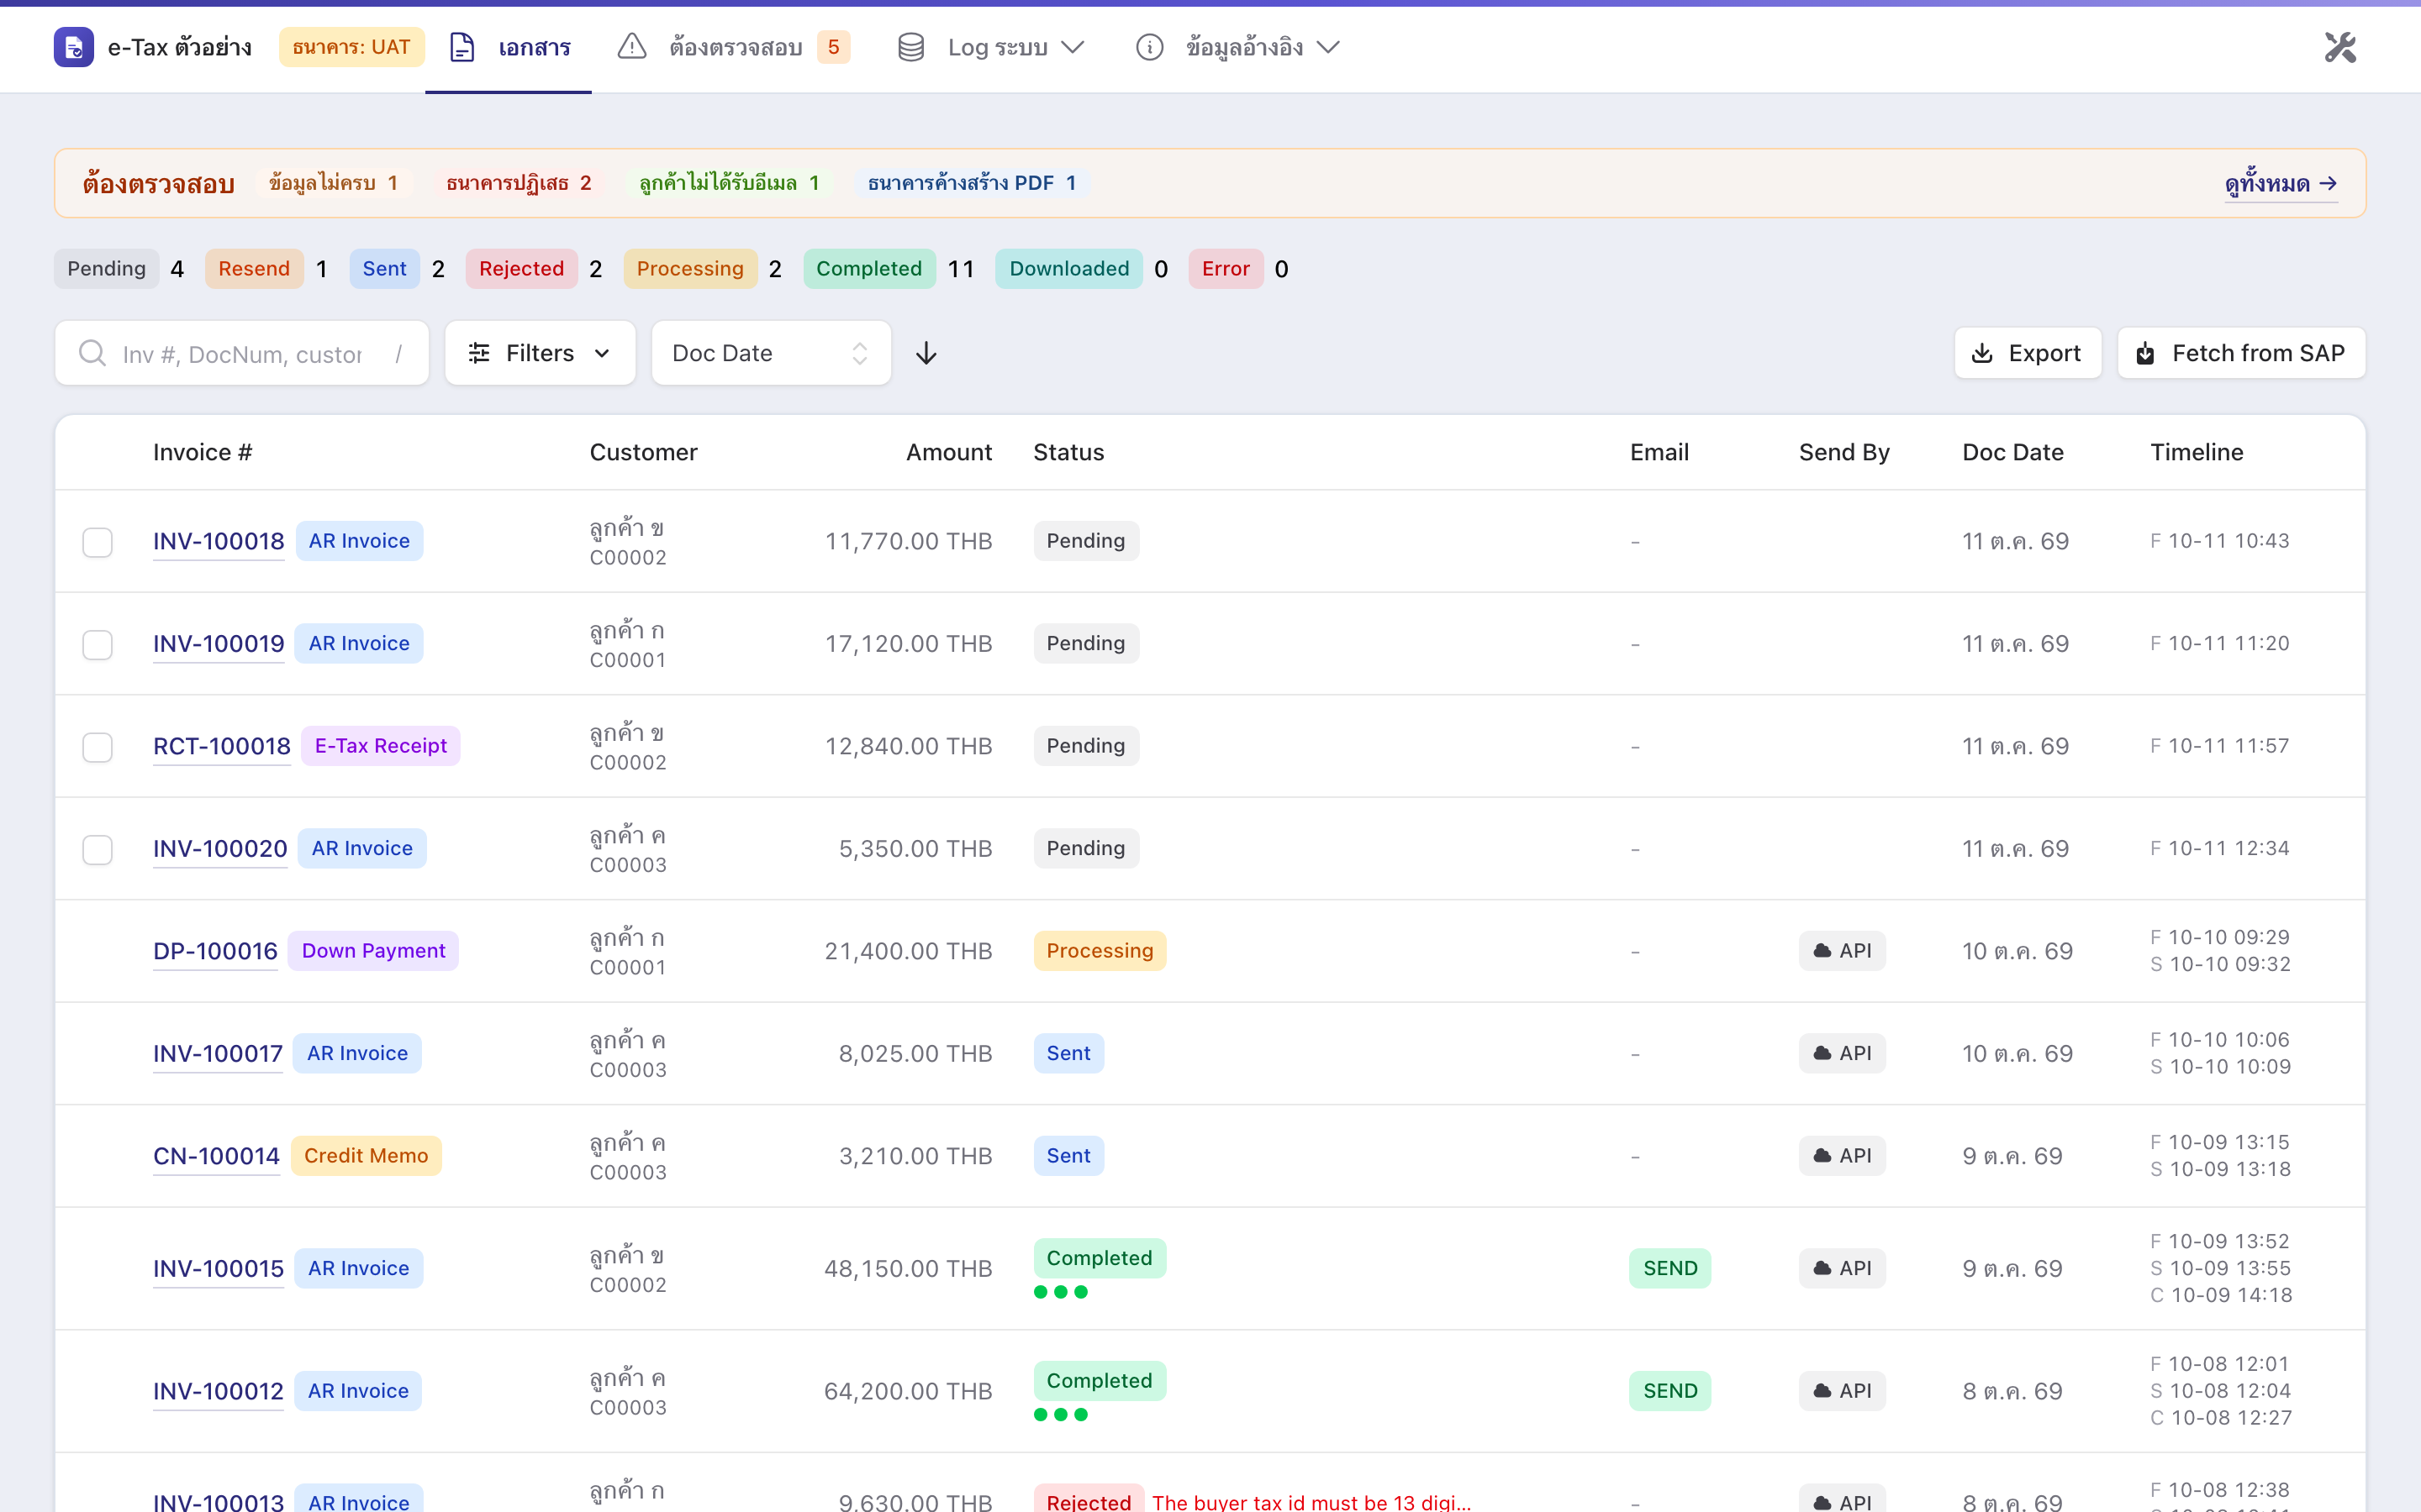Focus the invoice search input field
The width and height of the screenshot is (2421, 1512).
pos(241,353)
